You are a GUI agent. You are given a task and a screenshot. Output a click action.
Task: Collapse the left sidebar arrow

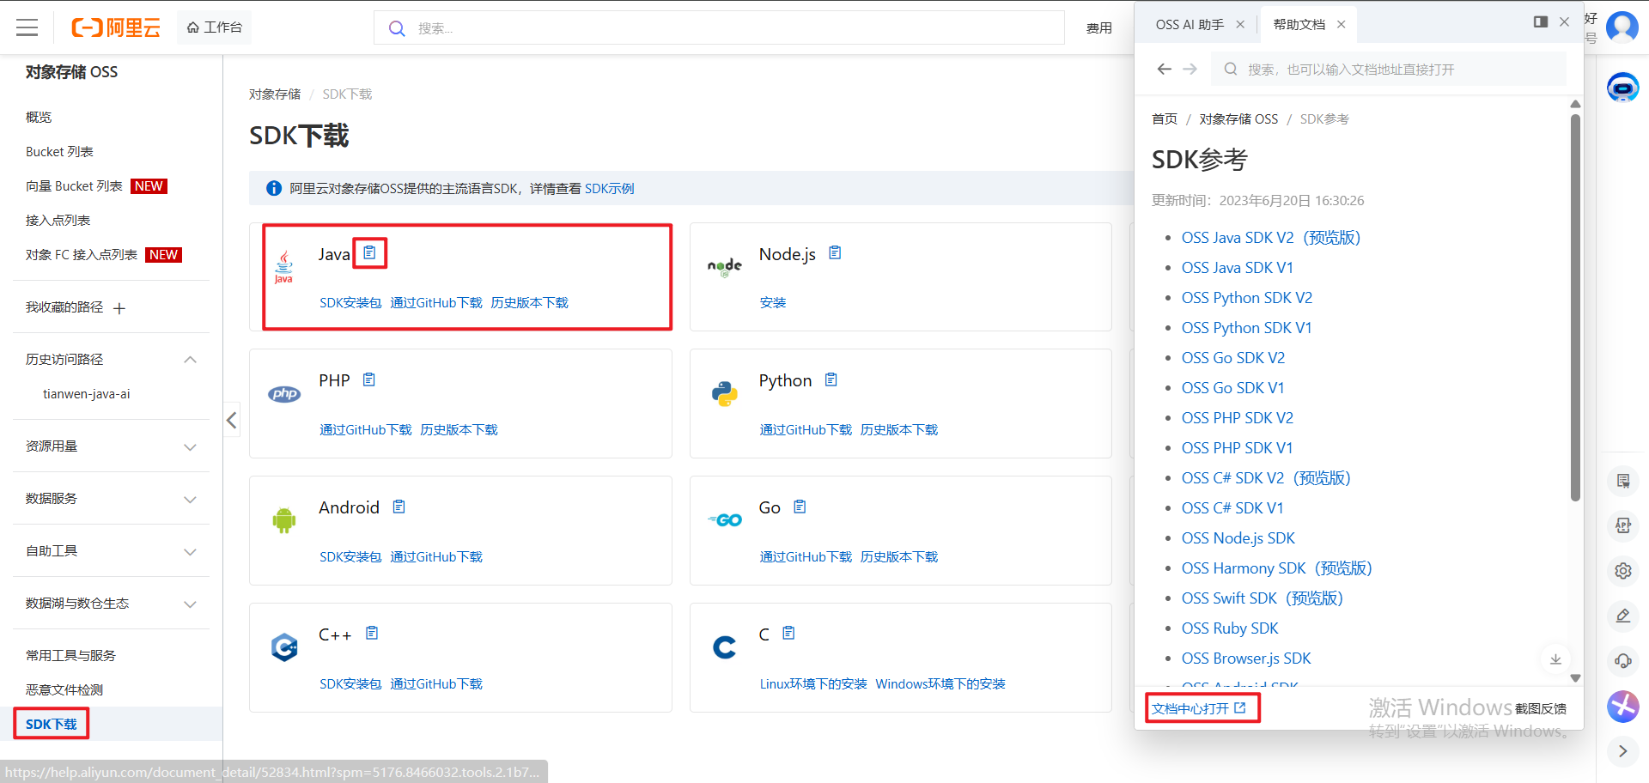[232, 420]
